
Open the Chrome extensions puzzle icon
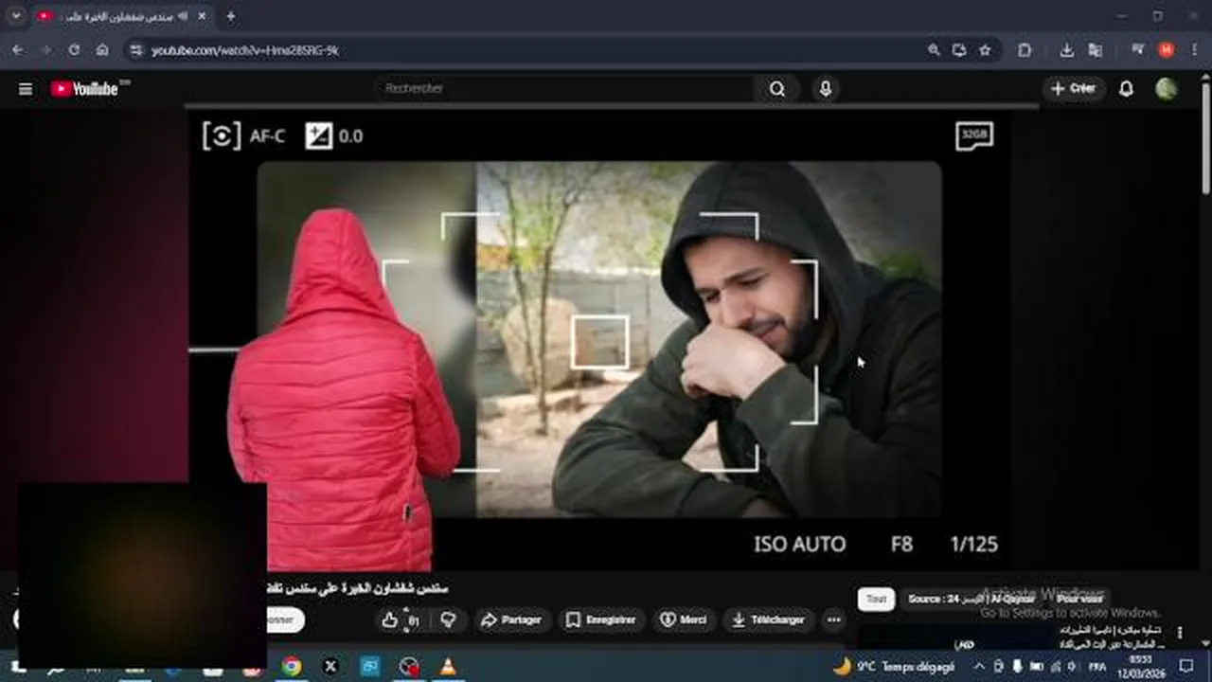point(1025,50)
